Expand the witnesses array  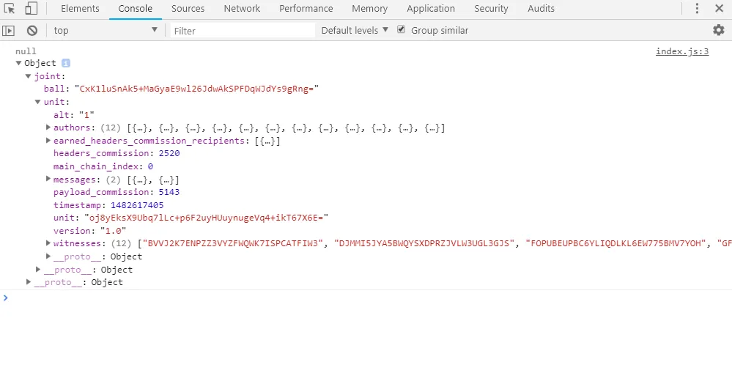pos(48,243)
